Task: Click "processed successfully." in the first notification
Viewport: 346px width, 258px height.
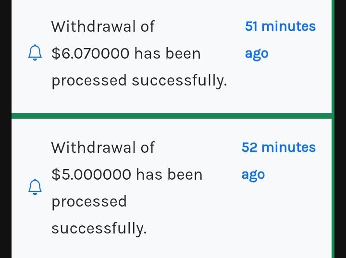Action: [x=139, y=81]
